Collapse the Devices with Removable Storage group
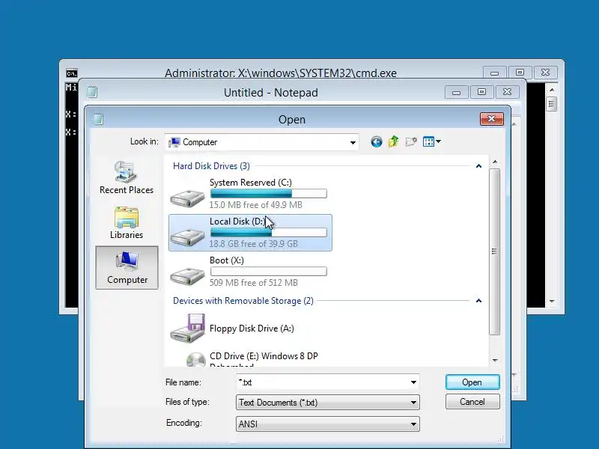Image resolution: width=599 pixels, height=449 pixels. point(478,301)
